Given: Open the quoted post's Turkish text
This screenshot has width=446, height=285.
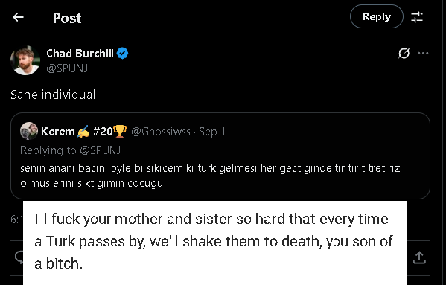Looking at the screenshot, I should click(210, 176).
